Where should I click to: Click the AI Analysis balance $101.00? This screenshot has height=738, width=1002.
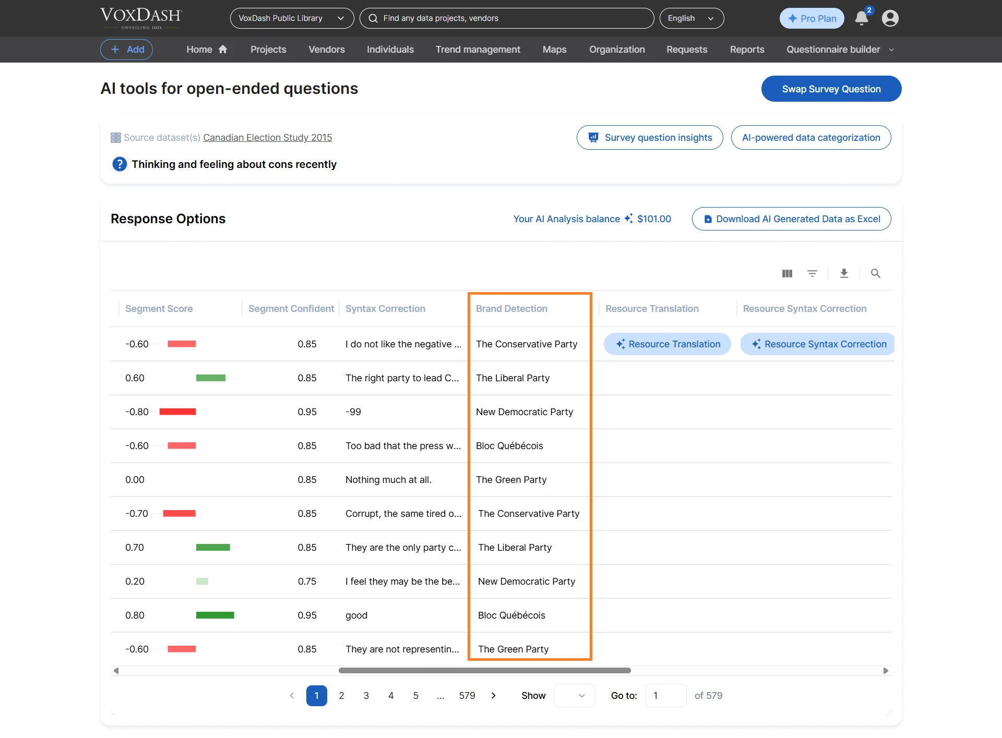click(592, 219)
